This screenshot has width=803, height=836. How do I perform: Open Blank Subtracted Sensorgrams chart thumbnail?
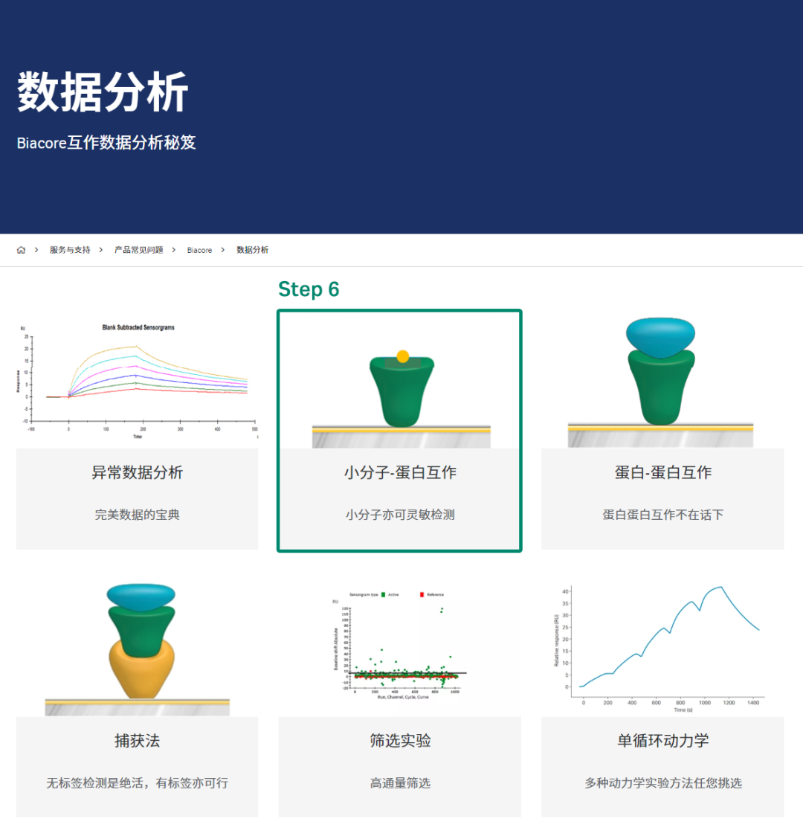(x=138, y=381)
